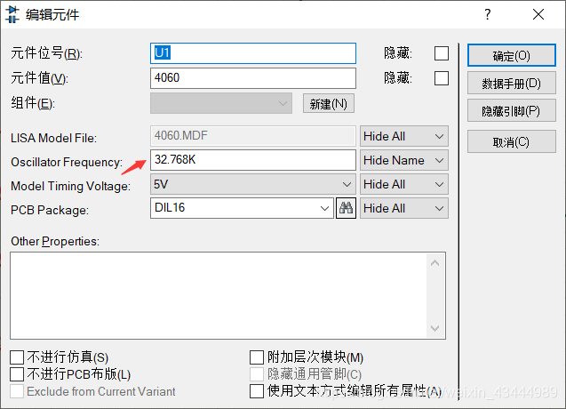This screenshot has width=566, height=409.
Task: Click the 编辑元件 title bar component icon
Action: pyautogui.click(x=12, y=14)
